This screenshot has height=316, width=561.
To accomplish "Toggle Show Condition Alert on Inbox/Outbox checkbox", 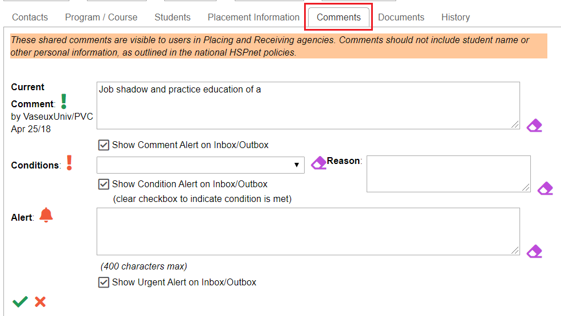I will 103,184.
